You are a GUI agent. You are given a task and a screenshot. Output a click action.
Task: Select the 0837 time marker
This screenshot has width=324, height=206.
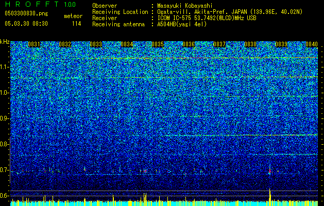point(219,44)
